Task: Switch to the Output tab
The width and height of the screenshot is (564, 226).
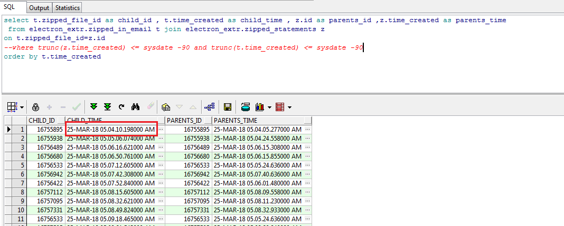Action: click(x=39, y=8)
